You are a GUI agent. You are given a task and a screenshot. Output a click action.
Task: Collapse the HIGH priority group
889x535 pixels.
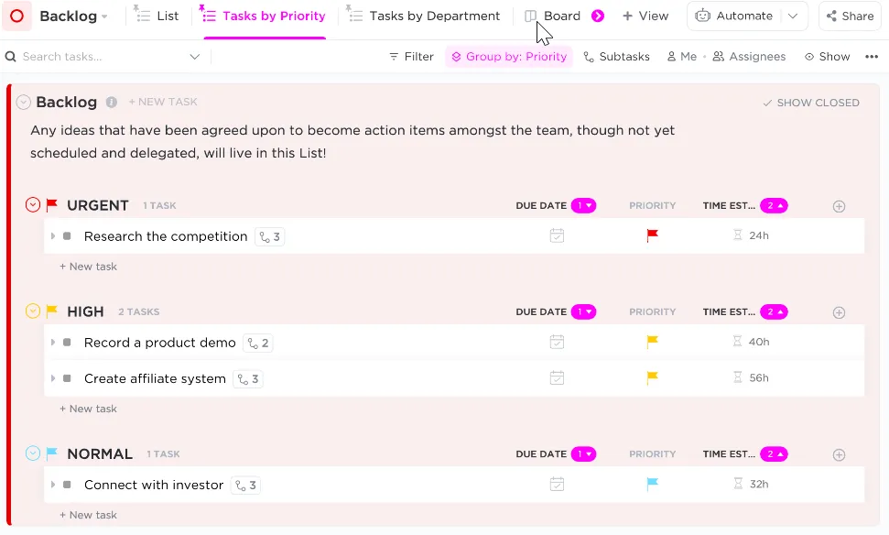click(x=33, y=311)
